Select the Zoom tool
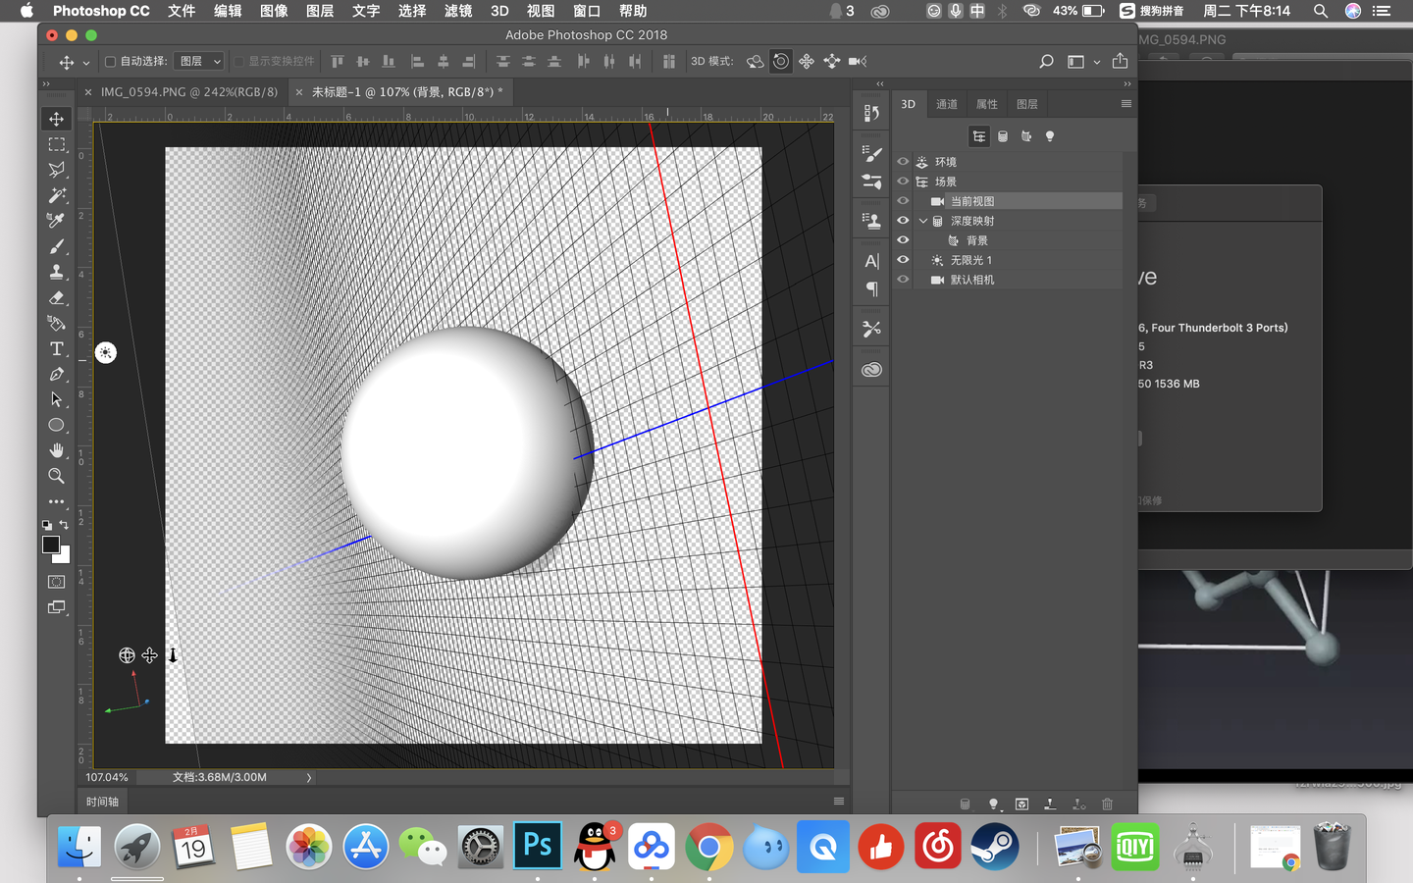The width and height of the screenshot is (1413, 883). pyautogui.click(x=57, y=476)
